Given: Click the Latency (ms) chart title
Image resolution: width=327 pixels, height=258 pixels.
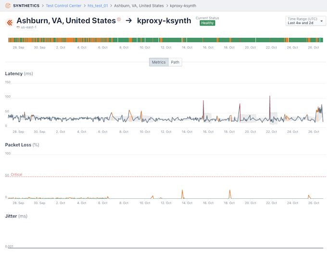Looking at the screenshot, I should click(19, 74).
